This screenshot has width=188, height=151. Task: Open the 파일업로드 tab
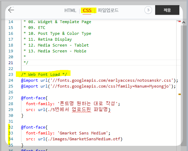(x=108, y=10)
